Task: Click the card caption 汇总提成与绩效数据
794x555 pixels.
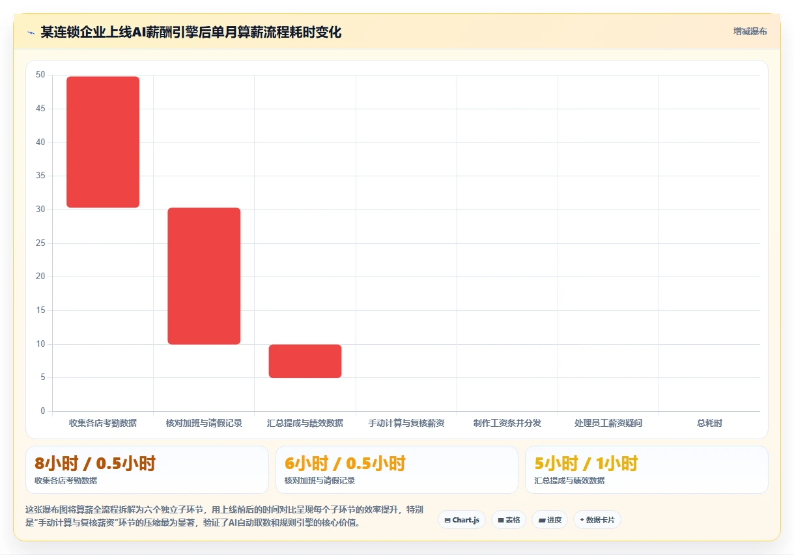Action: pyautogui.click(x=570, y=481)
